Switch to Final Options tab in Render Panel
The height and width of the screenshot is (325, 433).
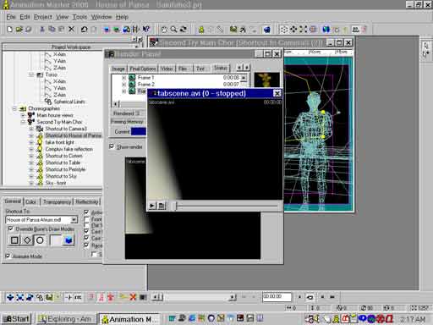[143, 69]
